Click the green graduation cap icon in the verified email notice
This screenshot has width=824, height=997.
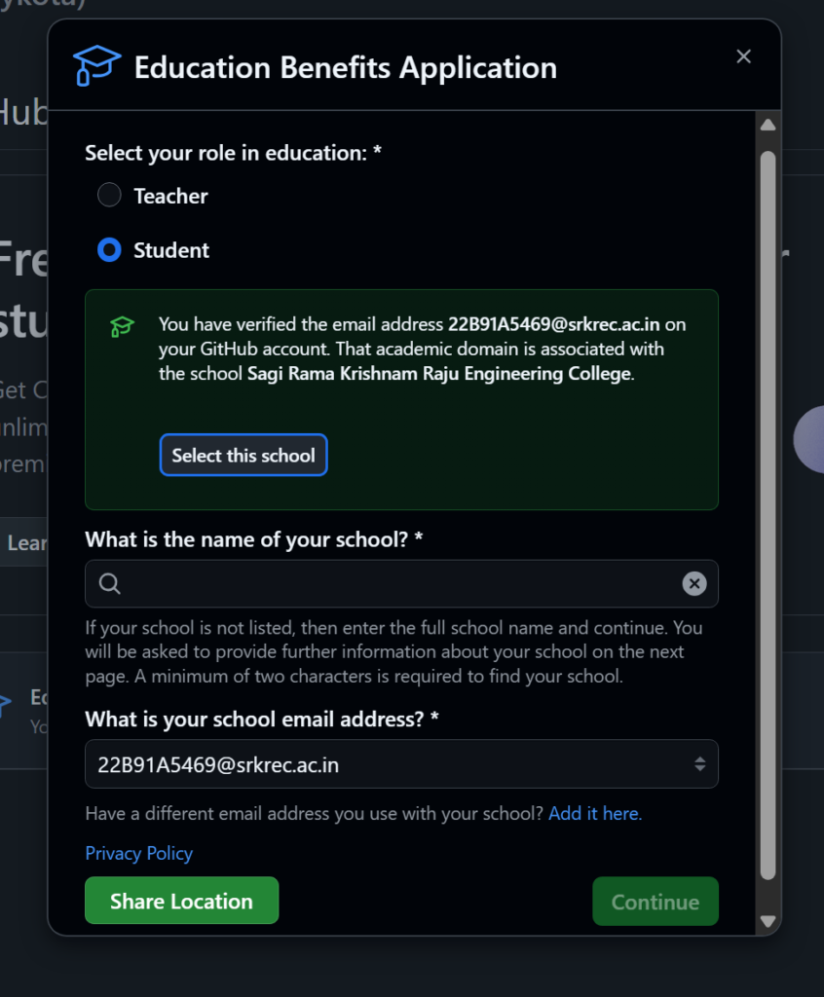[122, 326]
